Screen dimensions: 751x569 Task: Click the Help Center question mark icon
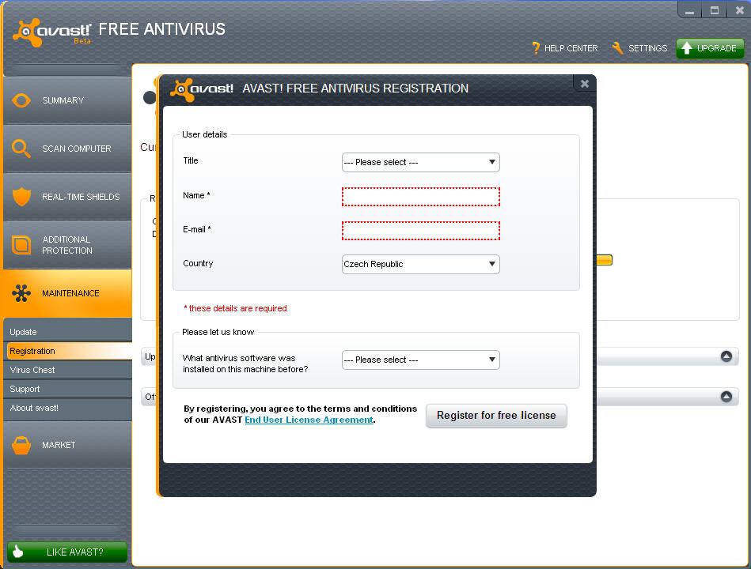pyautogui.click(x=536, y=48)
